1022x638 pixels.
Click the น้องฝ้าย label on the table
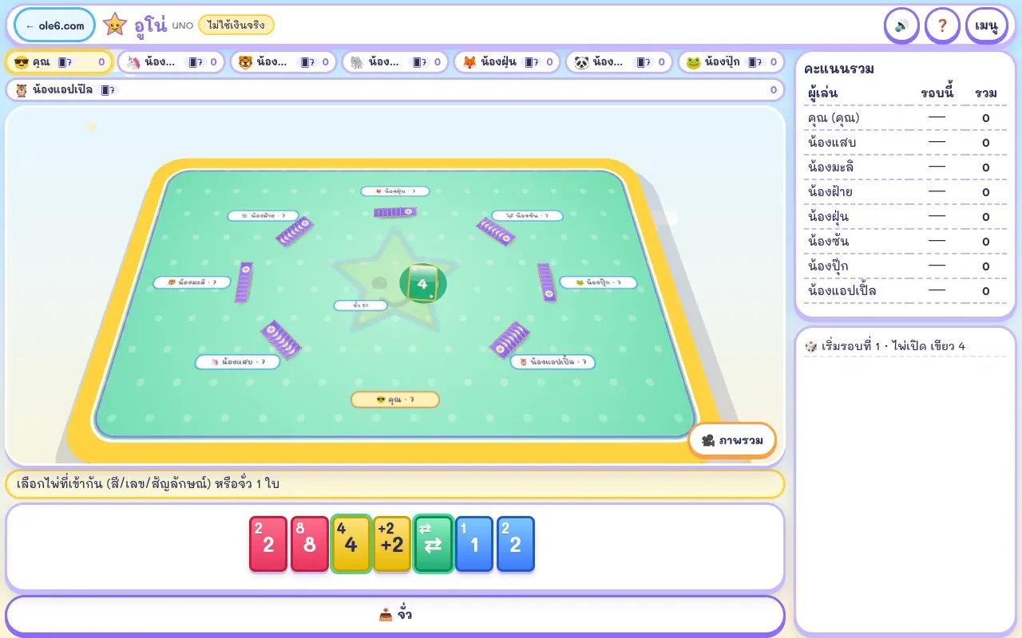(x=263, y=215)
